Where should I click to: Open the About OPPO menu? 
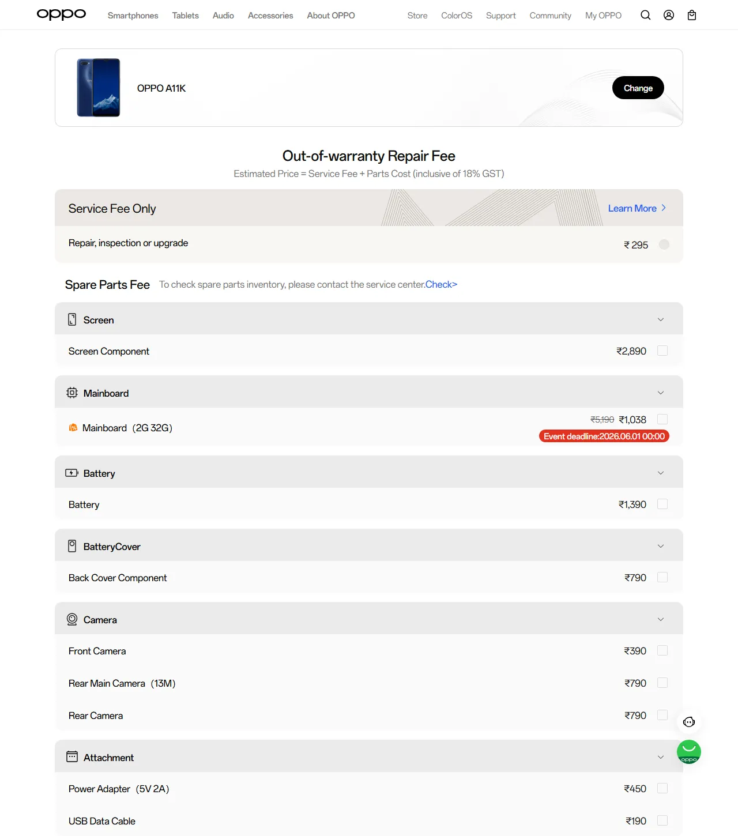click(x=331, y=16)
